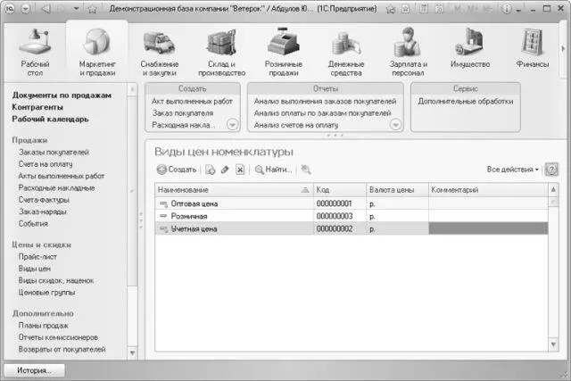This screenshot has width=571, height=381.
Task: Click the add to favorites star icon
Action: [391, 9]
